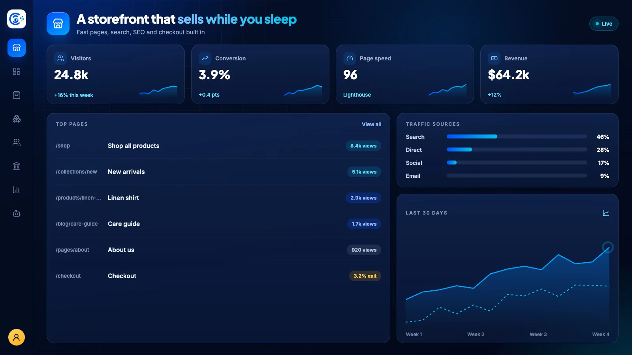Click the app logo at top left
The width and height of the screenshot is (632, 355).
pos(17,19)
